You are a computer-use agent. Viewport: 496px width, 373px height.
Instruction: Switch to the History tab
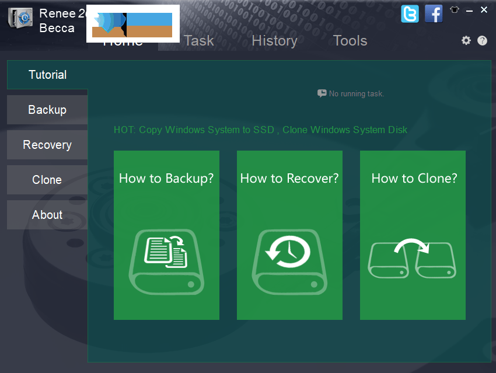[275, 41]
